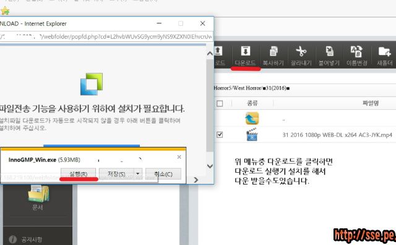This screenshot has height=245, width=396.
Task: Click the Paste (붙여넣기) toolbar icon
Action: [329, 51]
